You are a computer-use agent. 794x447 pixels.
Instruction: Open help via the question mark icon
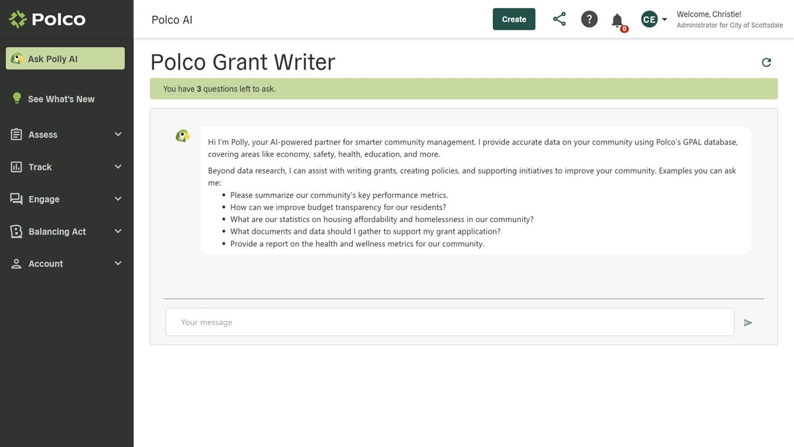tap(589, 19)
